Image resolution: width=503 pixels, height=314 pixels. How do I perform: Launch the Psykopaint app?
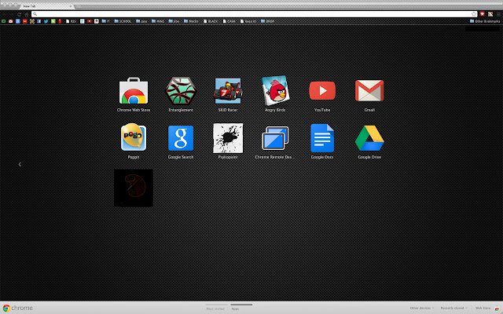[228, 141]
